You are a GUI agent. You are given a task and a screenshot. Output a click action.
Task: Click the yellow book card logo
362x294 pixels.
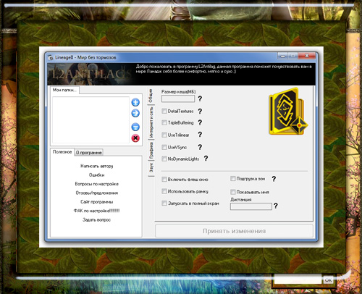click(288, 112)
